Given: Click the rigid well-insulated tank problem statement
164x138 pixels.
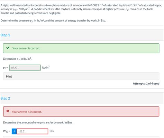Looking at the screenshot, I should [81, 7].
